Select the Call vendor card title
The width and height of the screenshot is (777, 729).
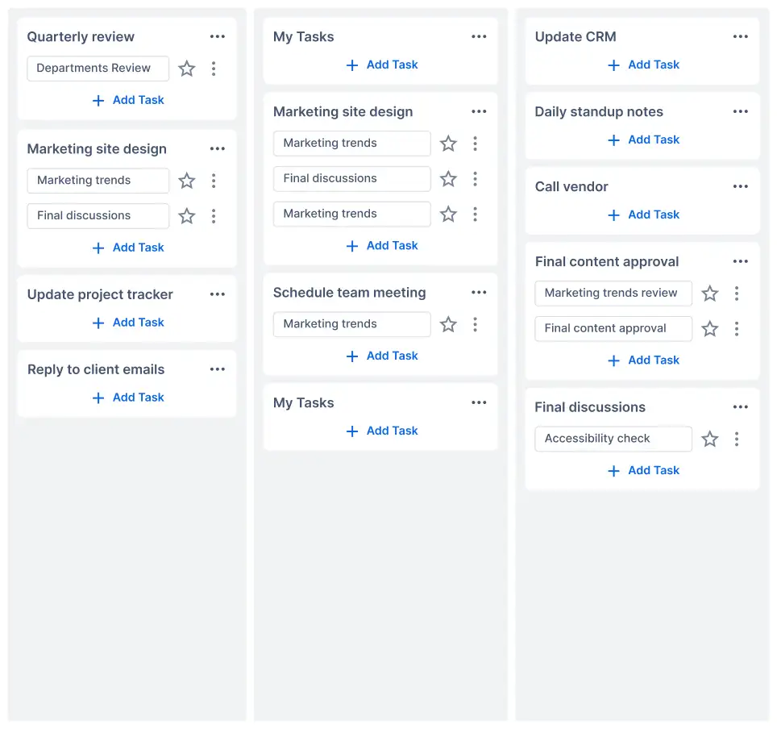571,186
